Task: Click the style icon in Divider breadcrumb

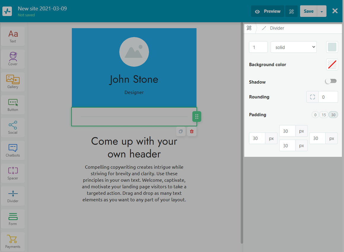Action: tap(249, 28)
